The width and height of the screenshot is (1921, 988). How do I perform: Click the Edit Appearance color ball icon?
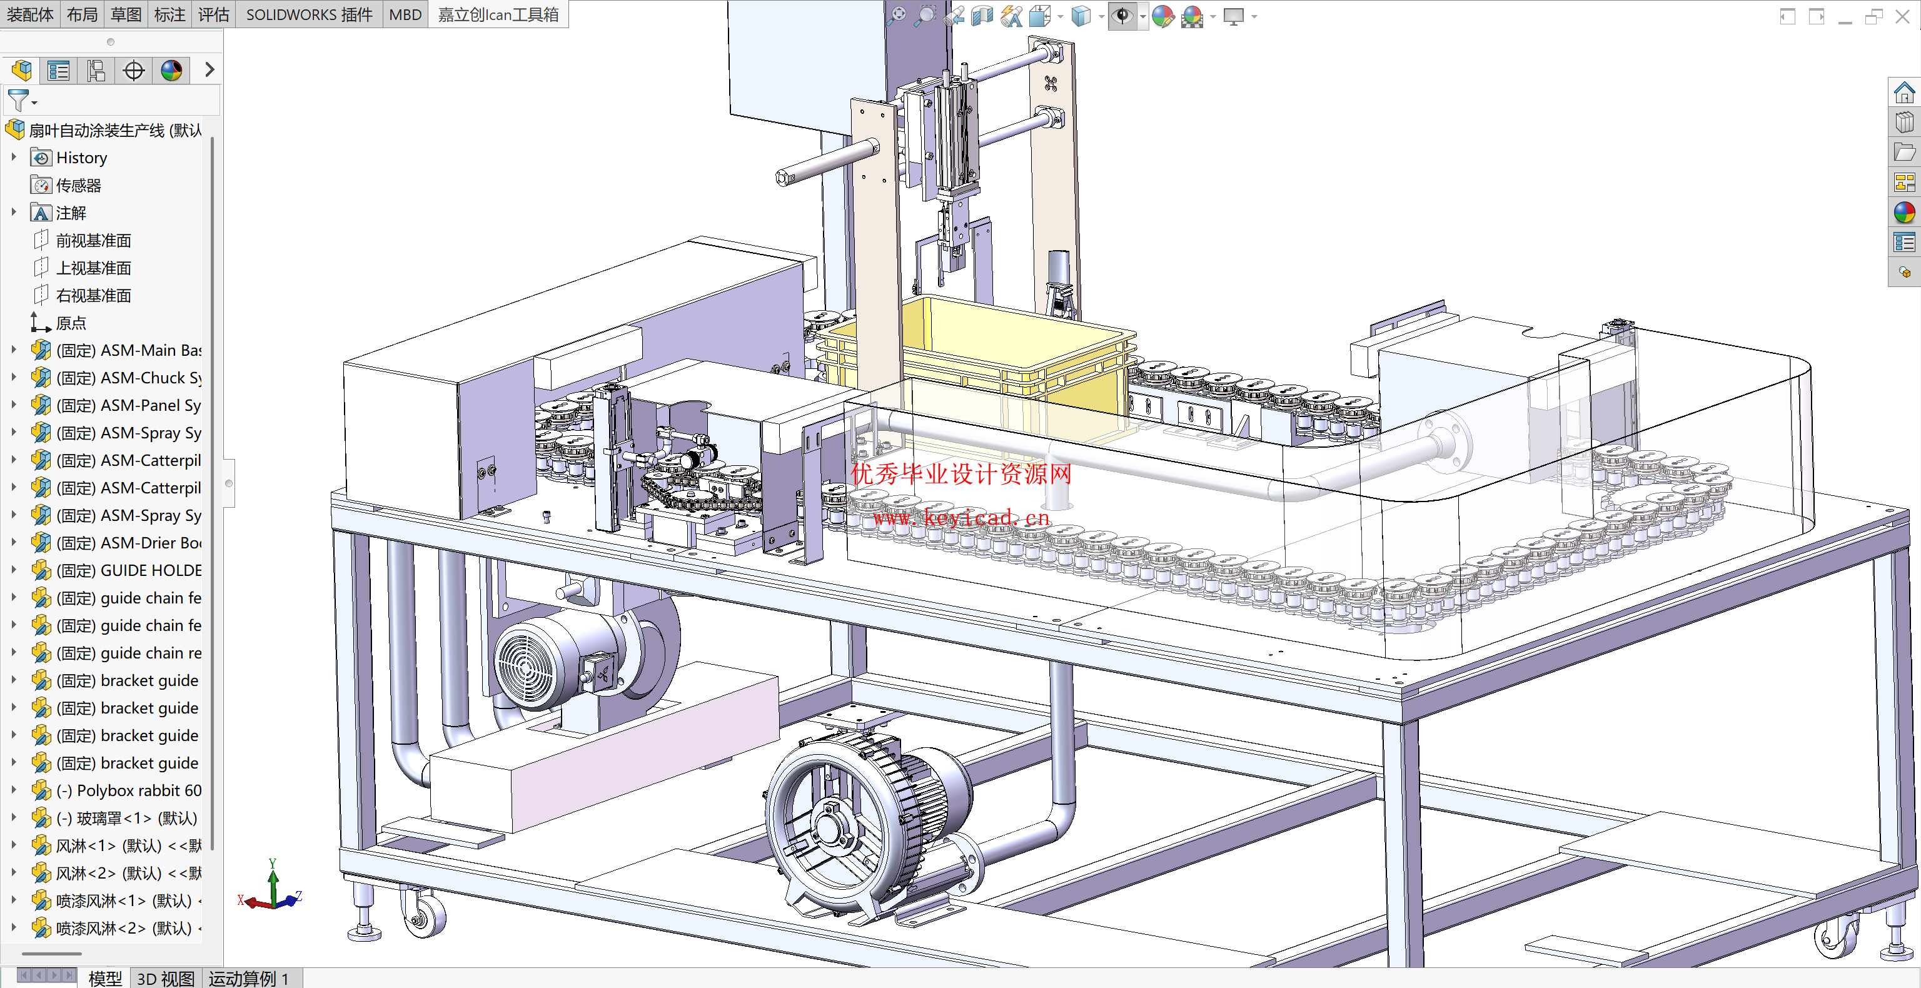[x=1162, y=16]
